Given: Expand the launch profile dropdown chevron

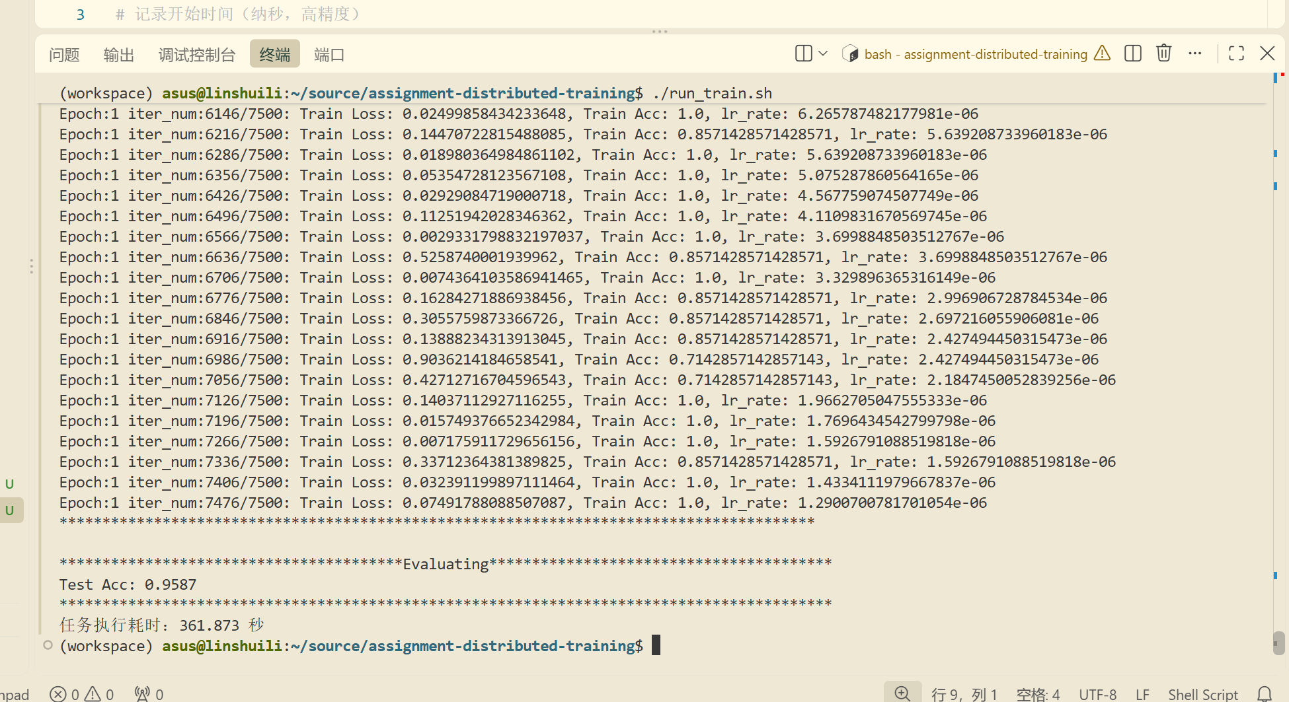Looking at the screenshot, I should coord(823,53).
